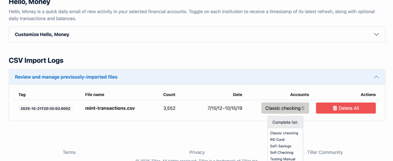Click the 3,552 count value
The width and height of the screenshot is (393, 161).
coord(169,108)
